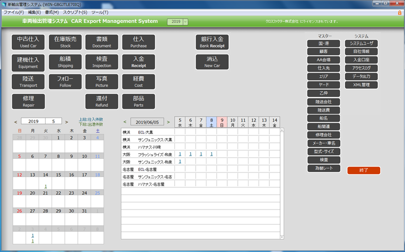The height and width of the screenshot is (252, 405).
Task: Open 入金口座 settings
Action: pyautogui.click(x=361, y=60)
